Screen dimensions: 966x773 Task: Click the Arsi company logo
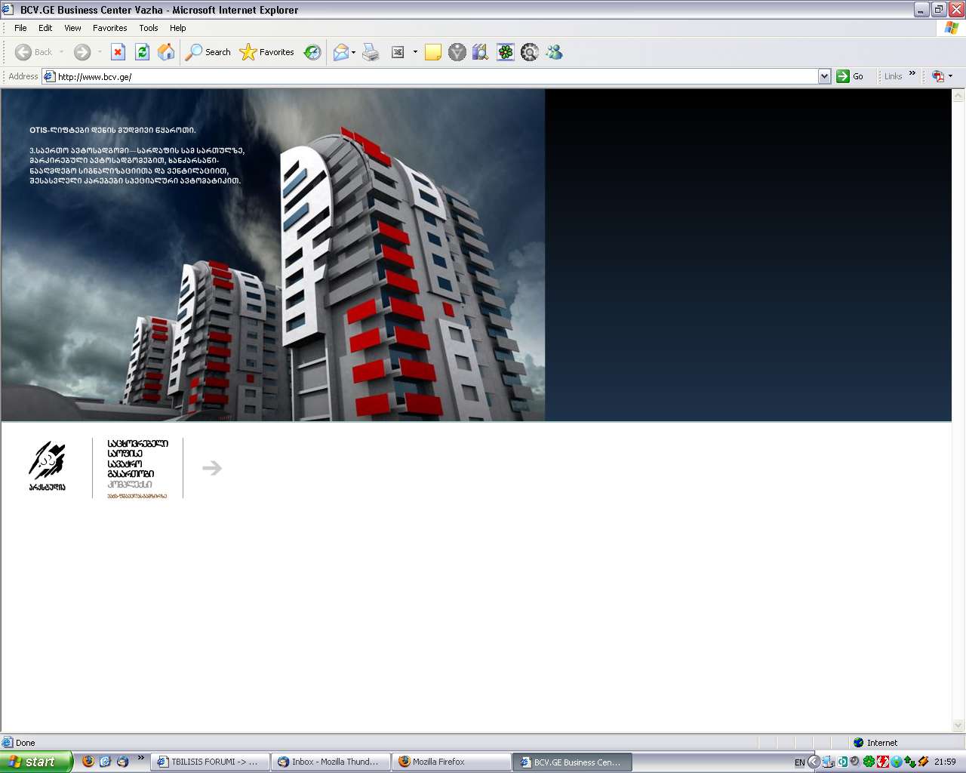tap(47, 467)
